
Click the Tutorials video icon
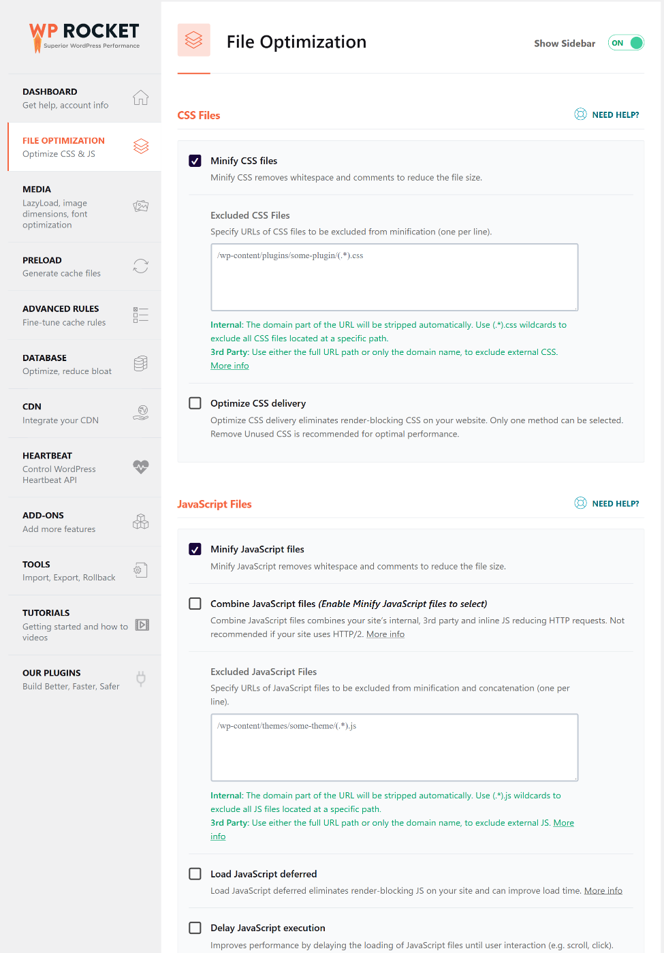(140, 624)
